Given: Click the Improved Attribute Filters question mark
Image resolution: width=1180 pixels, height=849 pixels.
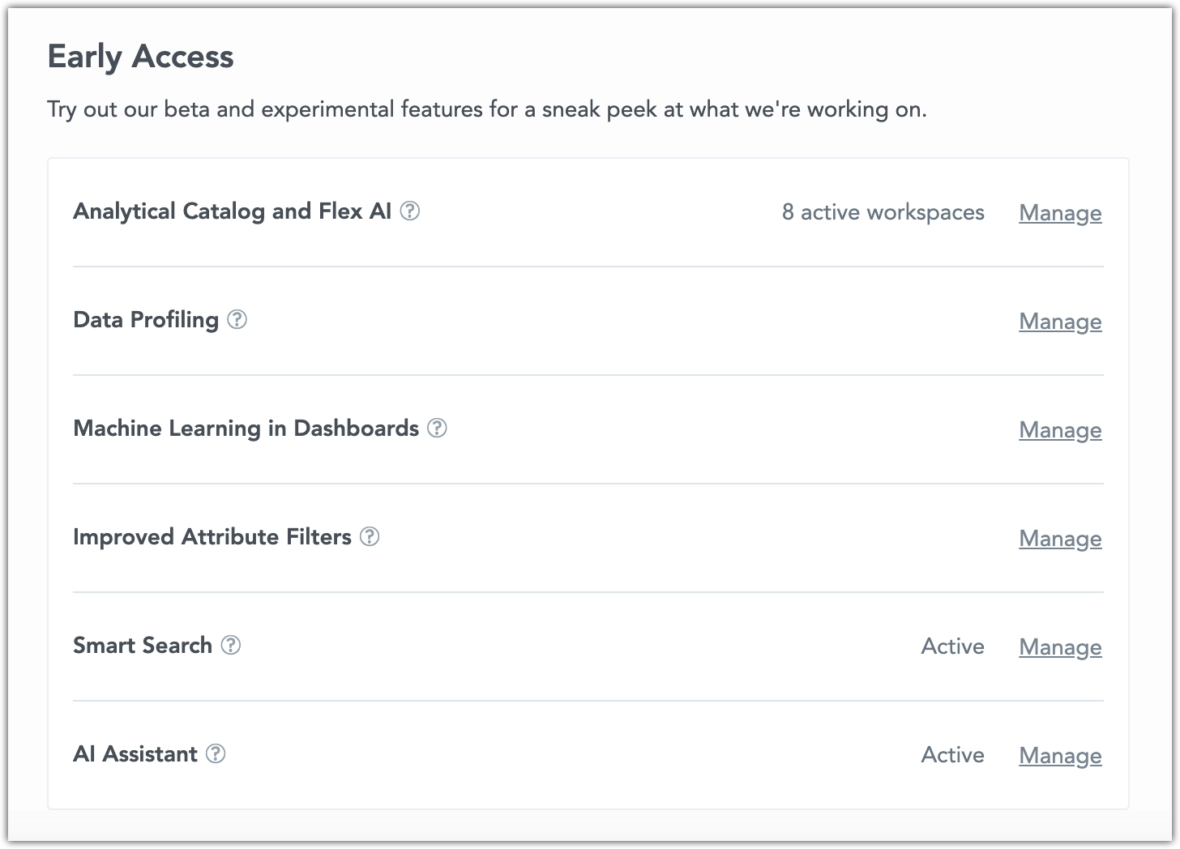Looking at the screenshot, I should pos(370,536).
